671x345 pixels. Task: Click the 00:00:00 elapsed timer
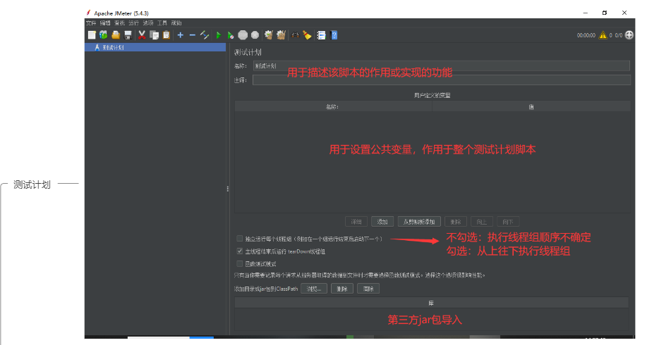pyautogui.click(x=586, y=35)
